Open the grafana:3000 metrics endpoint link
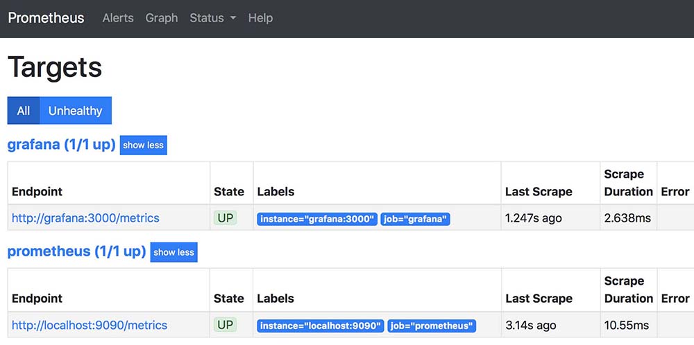 coord(85,218)
